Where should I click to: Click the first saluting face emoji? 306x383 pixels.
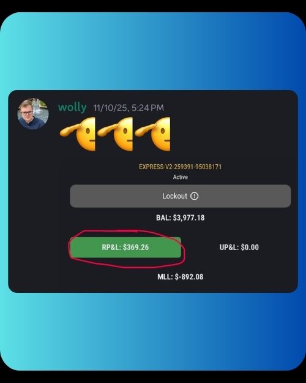click(x=78, y=134)
